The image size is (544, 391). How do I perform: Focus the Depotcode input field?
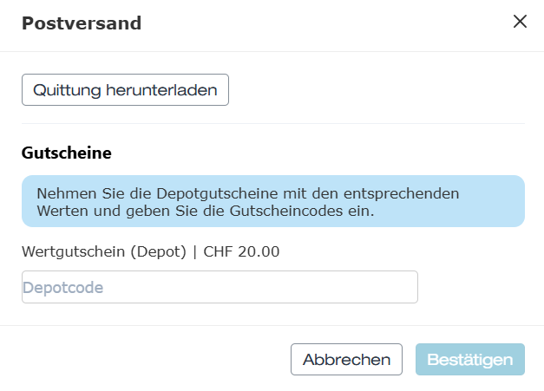point(220,287)
